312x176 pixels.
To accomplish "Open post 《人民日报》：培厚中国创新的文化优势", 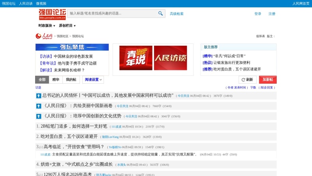I will [82, 116].
